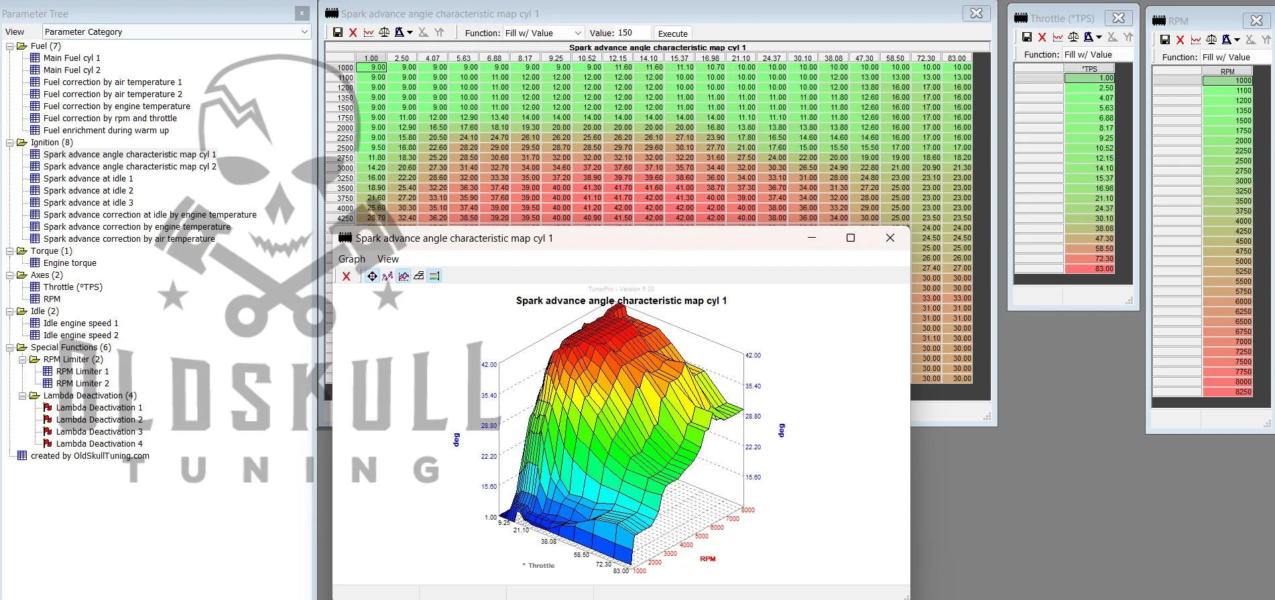The height and width of the screenshot is (600, 1275).
Task: Click balance scales icon in RPM window toolbar
Action: 1211,40
